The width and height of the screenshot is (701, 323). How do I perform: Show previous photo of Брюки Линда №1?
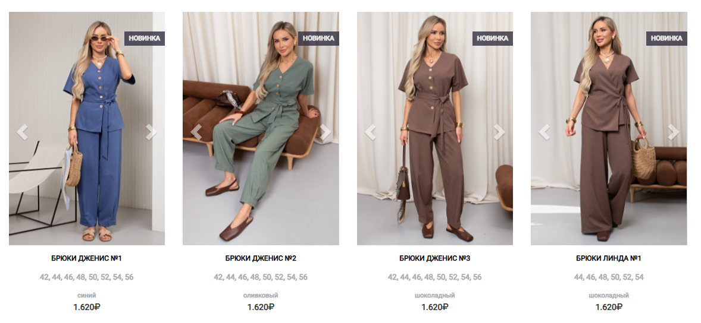544,132
